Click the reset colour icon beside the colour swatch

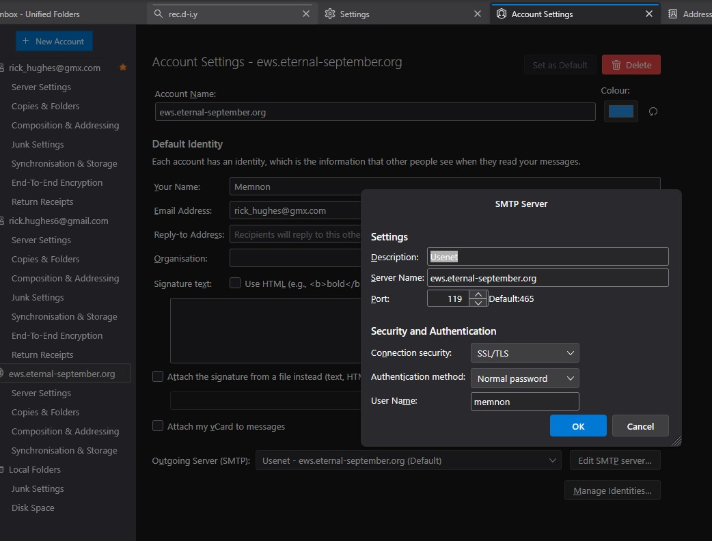653,112
